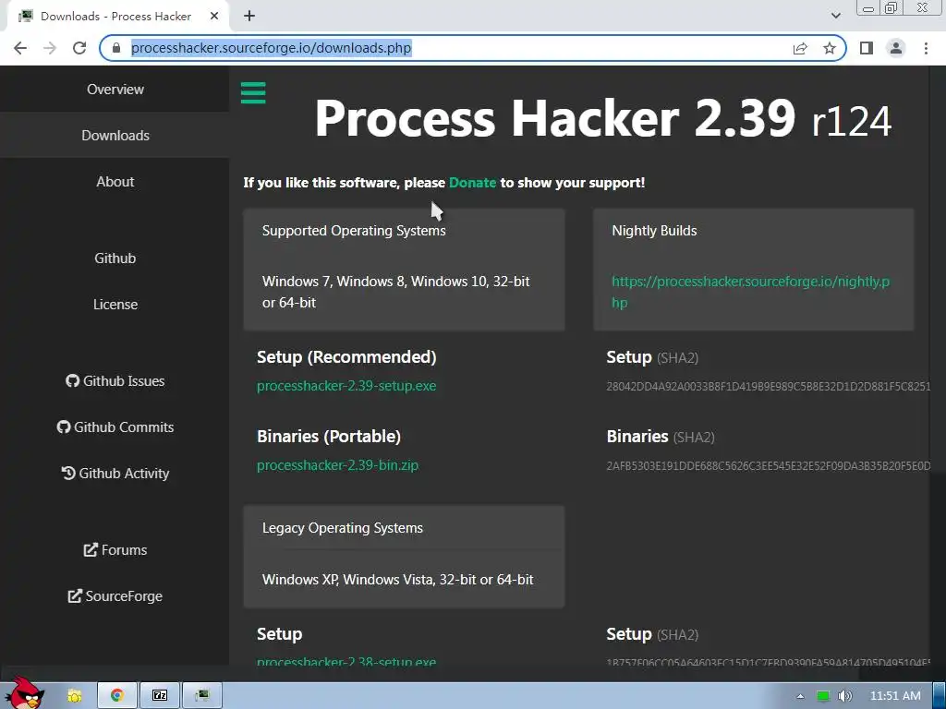The width and height of the screenshot is (946, 709).
Task: Open Overview in sidebar
Action: (x=115, y=90)
